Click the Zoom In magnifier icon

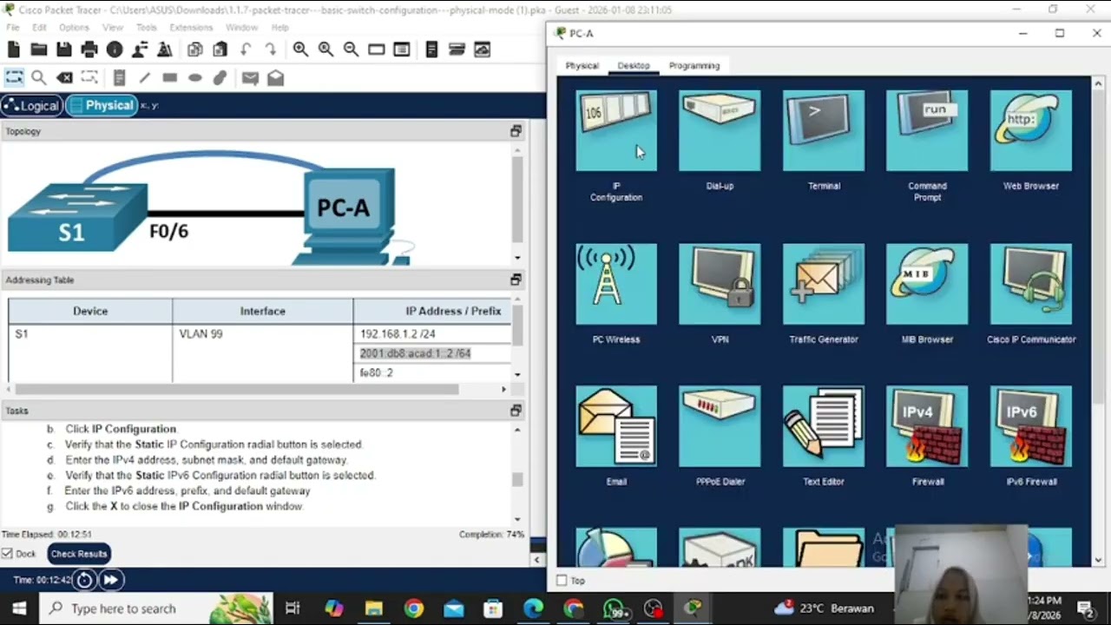tap(300, 49)
